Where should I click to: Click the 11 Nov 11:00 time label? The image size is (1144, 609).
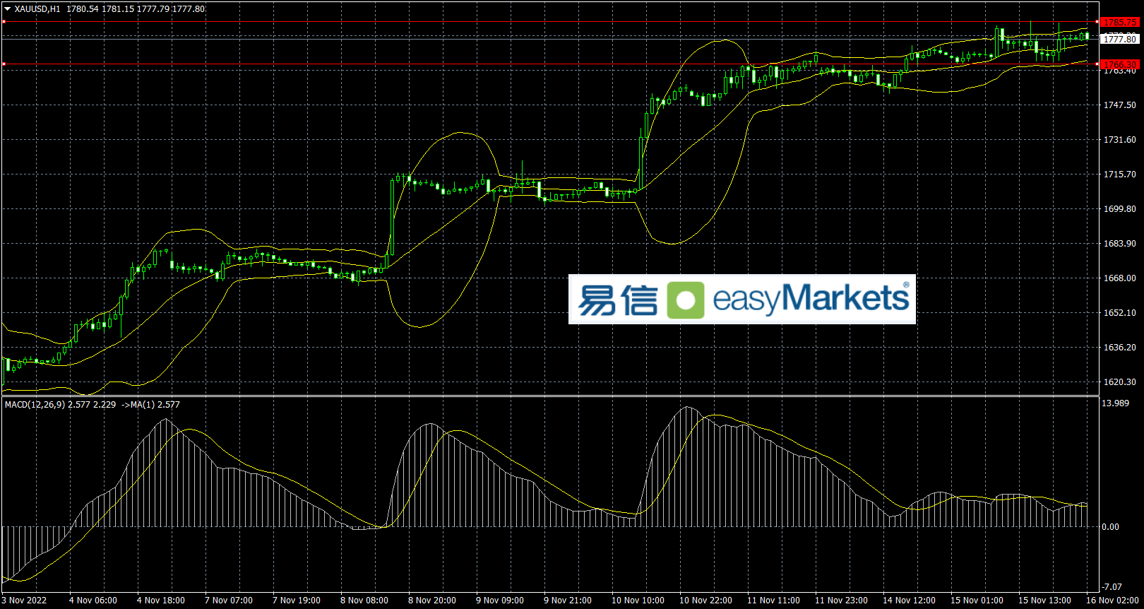[773, 601]
